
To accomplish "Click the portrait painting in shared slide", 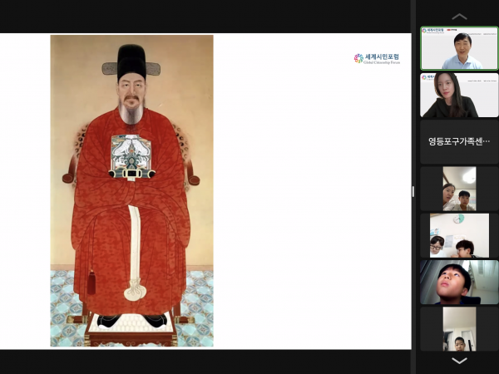I will coord(131,191).
